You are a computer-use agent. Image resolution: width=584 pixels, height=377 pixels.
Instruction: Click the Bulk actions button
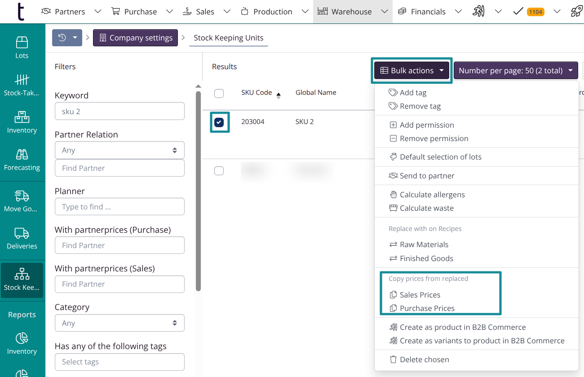412,71
